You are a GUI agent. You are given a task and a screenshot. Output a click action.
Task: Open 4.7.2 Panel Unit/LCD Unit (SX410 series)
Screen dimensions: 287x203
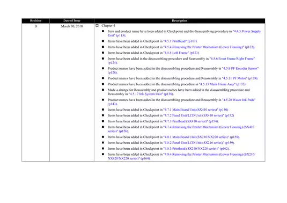coord(198,115)
